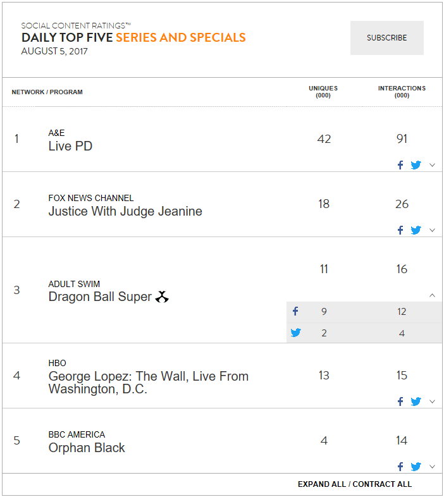This screenshot has width=444, height=497.
Task: Click the Contract All link
Action: coord(382,484)
